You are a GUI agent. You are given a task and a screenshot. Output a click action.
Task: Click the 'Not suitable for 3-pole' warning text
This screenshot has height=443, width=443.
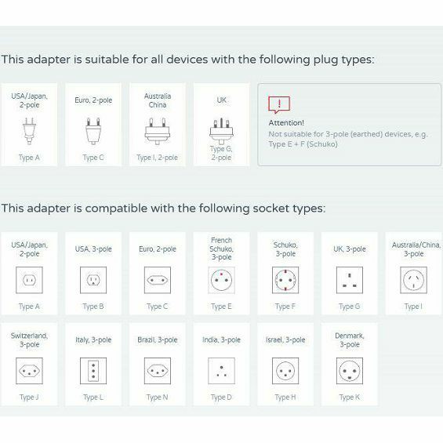coord(348,139)
